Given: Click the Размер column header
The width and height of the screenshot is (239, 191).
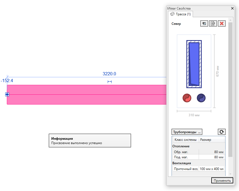Looking at the screenshot, I should click(x=212, y=140).
